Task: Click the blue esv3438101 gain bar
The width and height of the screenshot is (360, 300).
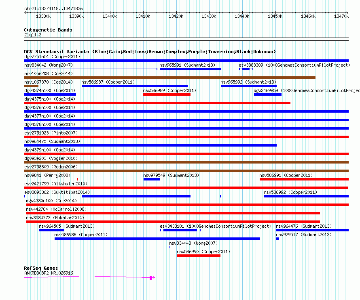Action: [x=180, y=230]
